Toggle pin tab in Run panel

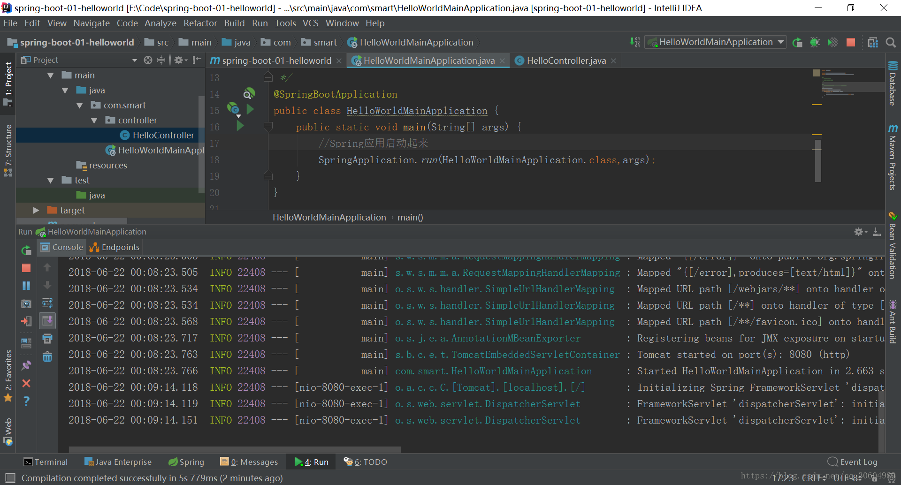[26, 365]
